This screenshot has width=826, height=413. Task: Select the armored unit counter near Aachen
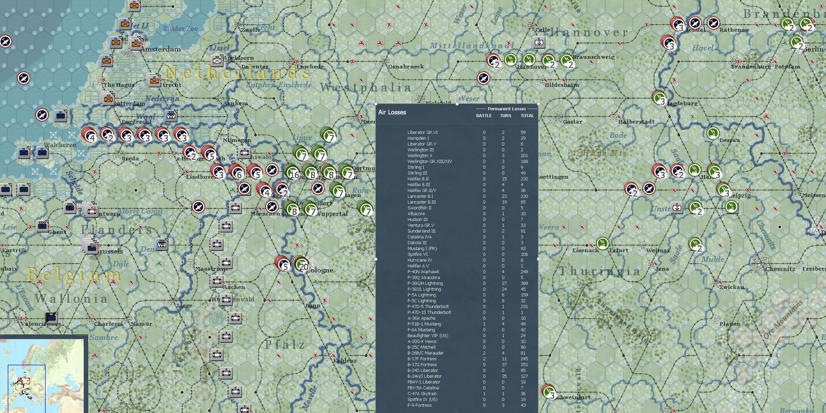click(x=217, y=281)
